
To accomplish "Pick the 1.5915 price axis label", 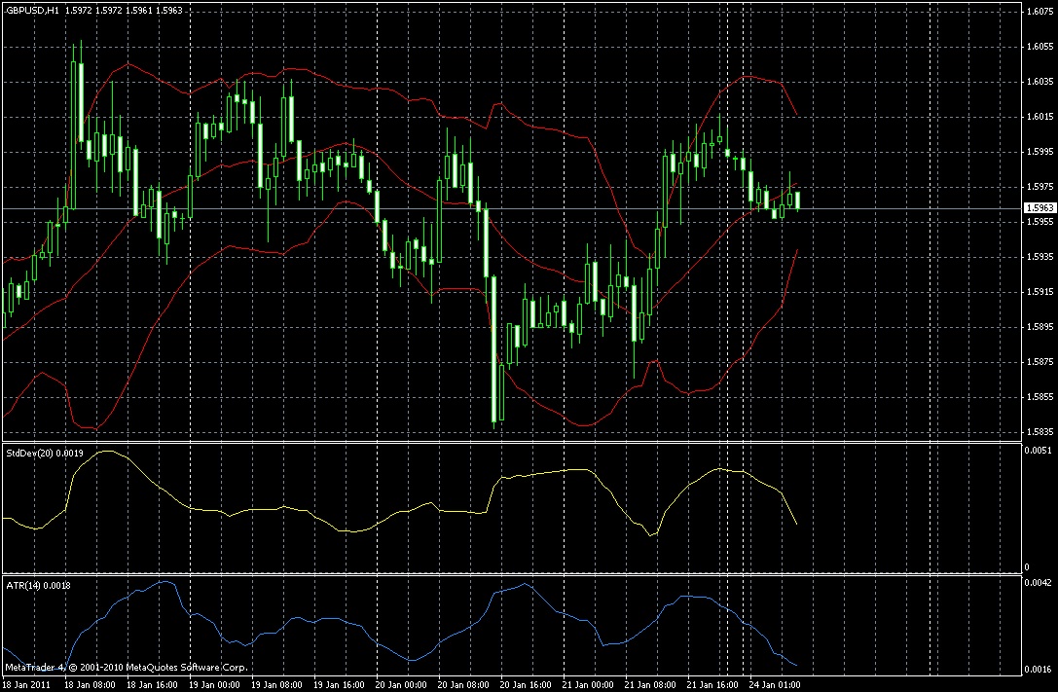I will pyautogui.click(x=1040, y=292).
